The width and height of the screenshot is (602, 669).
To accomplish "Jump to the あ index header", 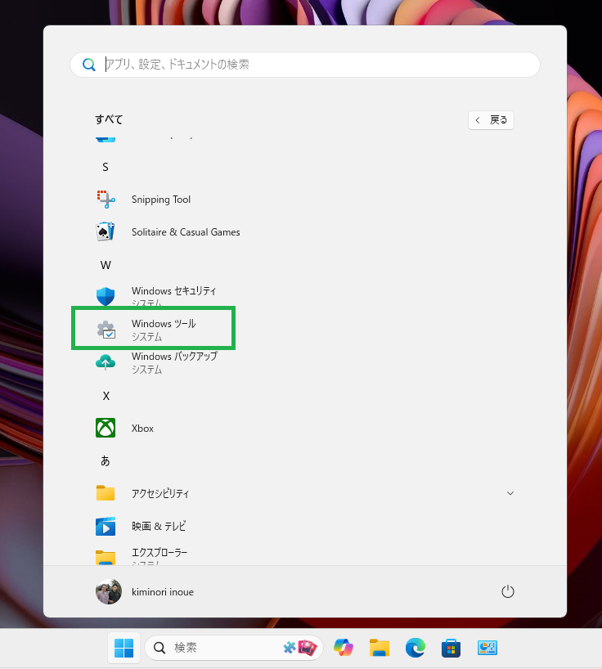I will click(106, 460).
